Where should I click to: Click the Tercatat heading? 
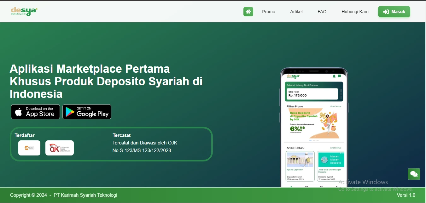(122, 135)
